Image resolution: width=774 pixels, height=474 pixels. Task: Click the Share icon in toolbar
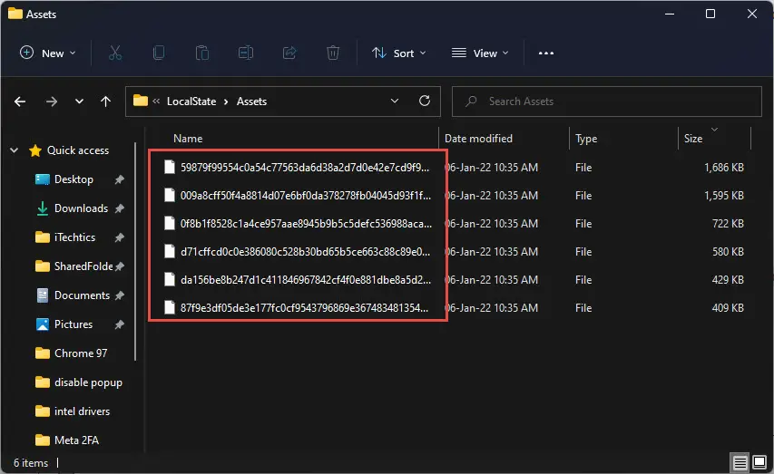(289, 53)
